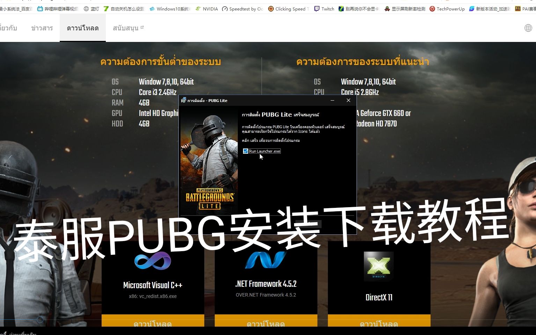Open the สนับสนุน (Support) external link tab
Screen dimensions: 536x335
[x=128, y=28]
